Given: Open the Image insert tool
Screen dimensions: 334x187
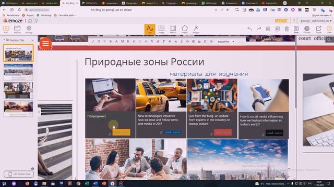Looking at the screenshot, I should click(x=161, y=29).
